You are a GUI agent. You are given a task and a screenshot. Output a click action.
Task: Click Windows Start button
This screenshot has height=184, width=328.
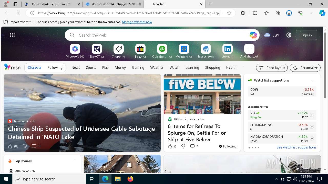(6, 179)
